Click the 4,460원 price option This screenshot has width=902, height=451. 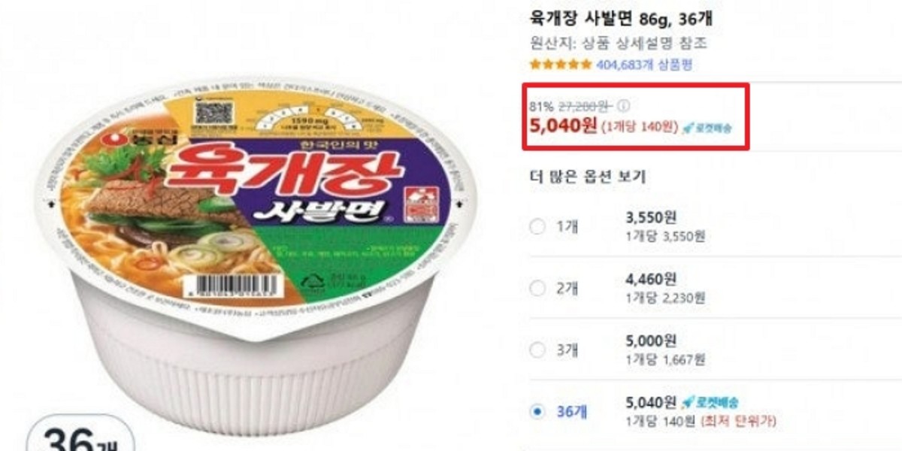[x=651, y=280]
